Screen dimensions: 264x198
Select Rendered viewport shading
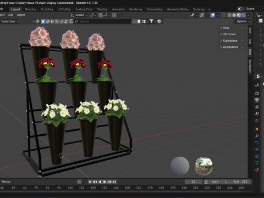[244, 15]
